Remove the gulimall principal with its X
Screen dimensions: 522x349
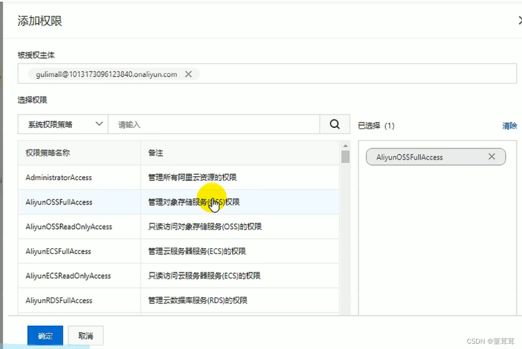pyautogui.click(x=188, y=74)
